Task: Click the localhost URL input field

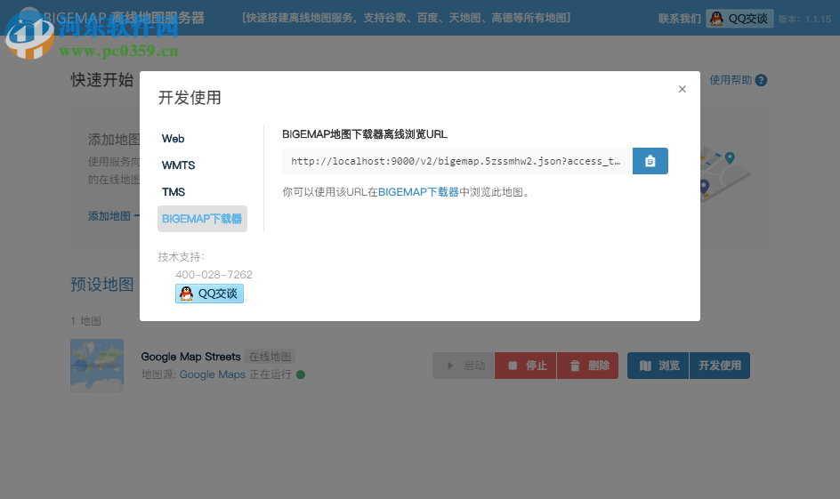Action: pyautogui.click(x=457, y=161)
